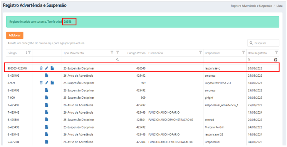The width and height of the screenshot is (287, 147).
Task: Open document icon for record 7-425492
Action: (47, 105)
